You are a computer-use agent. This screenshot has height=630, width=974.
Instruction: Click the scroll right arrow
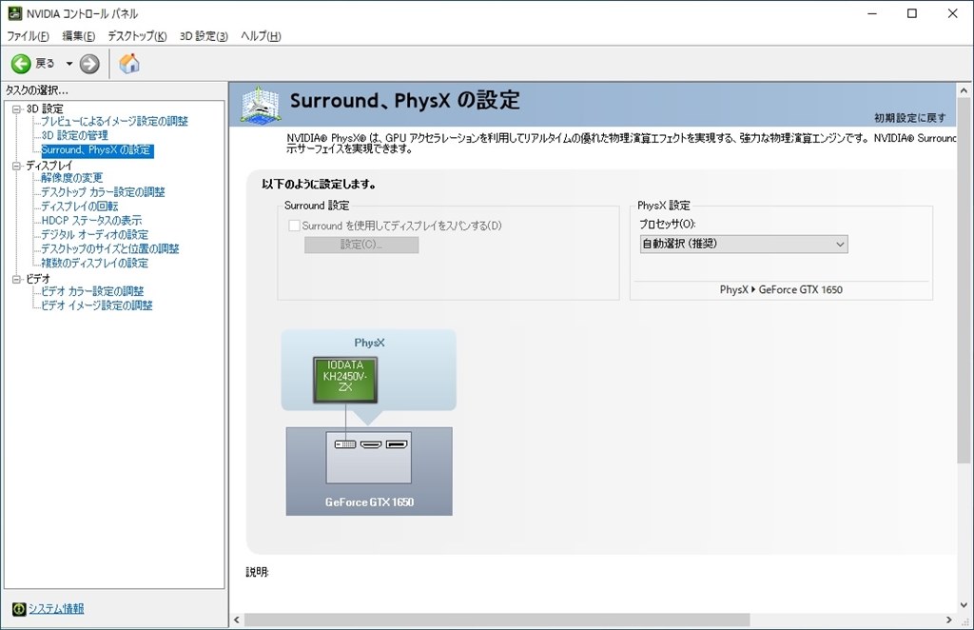tap(948, 620)
